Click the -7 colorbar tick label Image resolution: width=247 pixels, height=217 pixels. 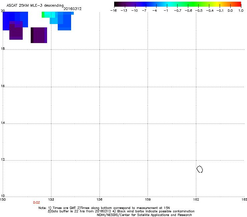click(x=144, y=11)
